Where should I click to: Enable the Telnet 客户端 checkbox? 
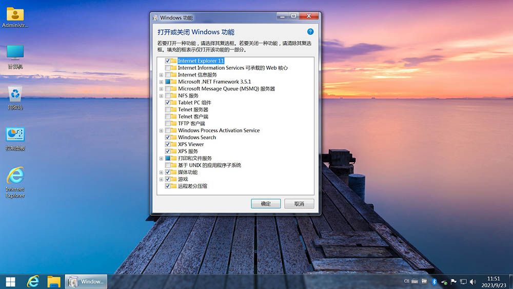coord(168,117)
